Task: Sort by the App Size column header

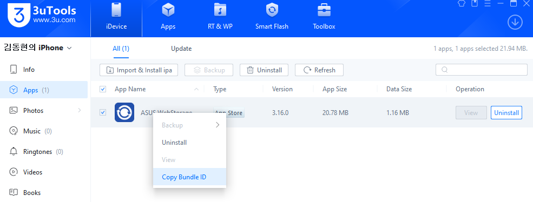Action: coord(334,89)
